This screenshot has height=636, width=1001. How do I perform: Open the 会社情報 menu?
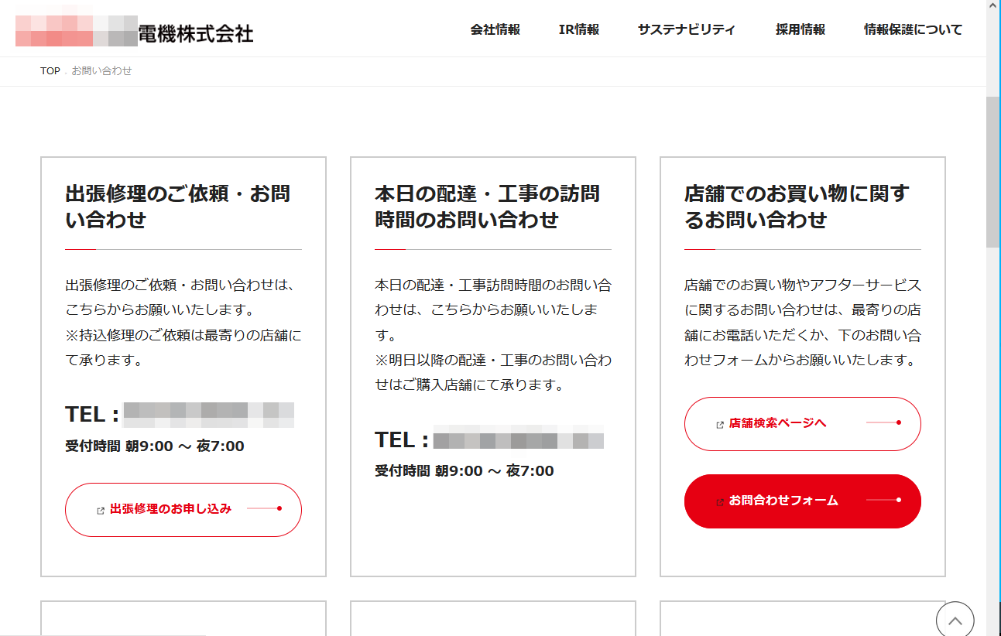pos(495,29)
